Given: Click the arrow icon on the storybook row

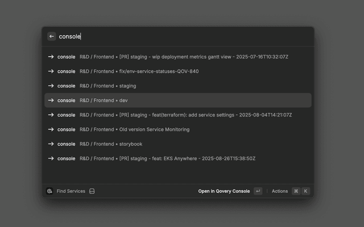Looking at the screenshot, I should (51, 144).
